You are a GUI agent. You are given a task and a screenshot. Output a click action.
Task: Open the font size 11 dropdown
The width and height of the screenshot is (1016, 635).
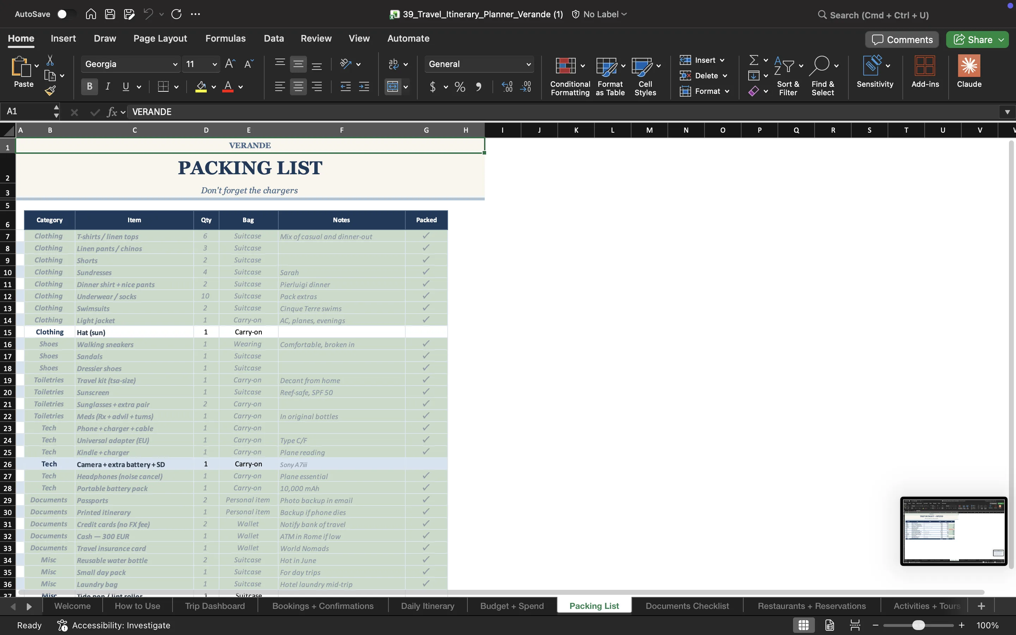pyautogui.click(x=214, y=64)
